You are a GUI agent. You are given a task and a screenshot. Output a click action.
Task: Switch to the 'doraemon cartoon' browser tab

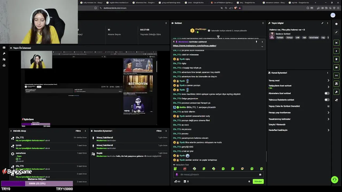[x=274, y=3]
